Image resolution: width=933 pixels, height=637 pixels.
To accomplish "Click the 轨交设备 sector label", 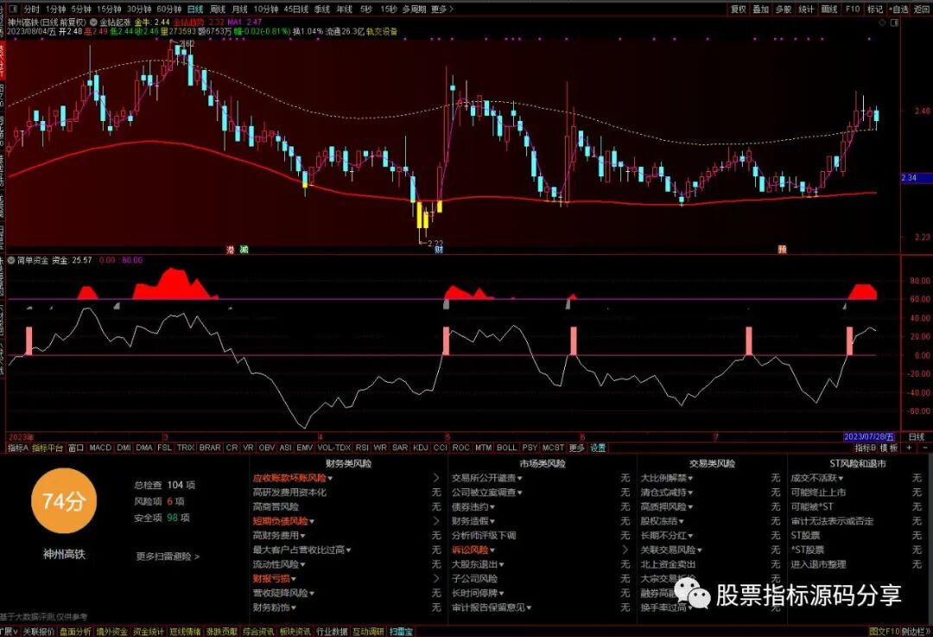I will pyautogui.click(x=382, y=32).
